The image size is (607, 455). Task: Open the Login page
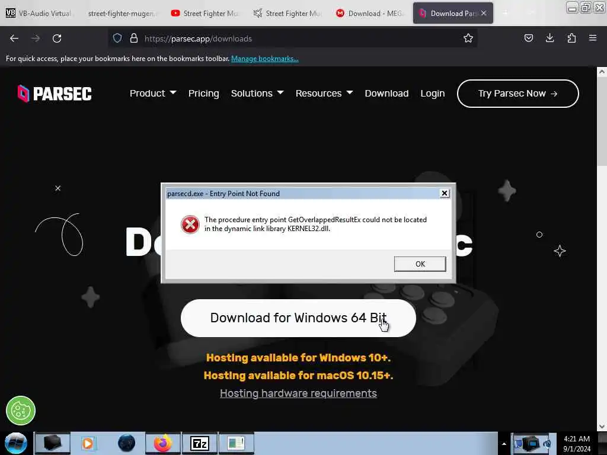click(x=432, y=94)
